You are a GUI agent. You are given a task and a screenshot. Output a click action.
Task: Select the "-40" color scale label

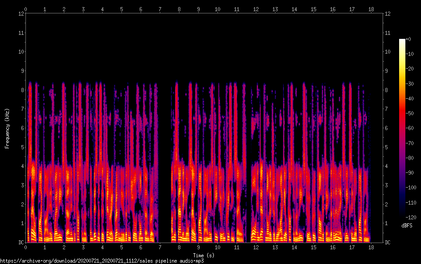click(x=410, y=99)
